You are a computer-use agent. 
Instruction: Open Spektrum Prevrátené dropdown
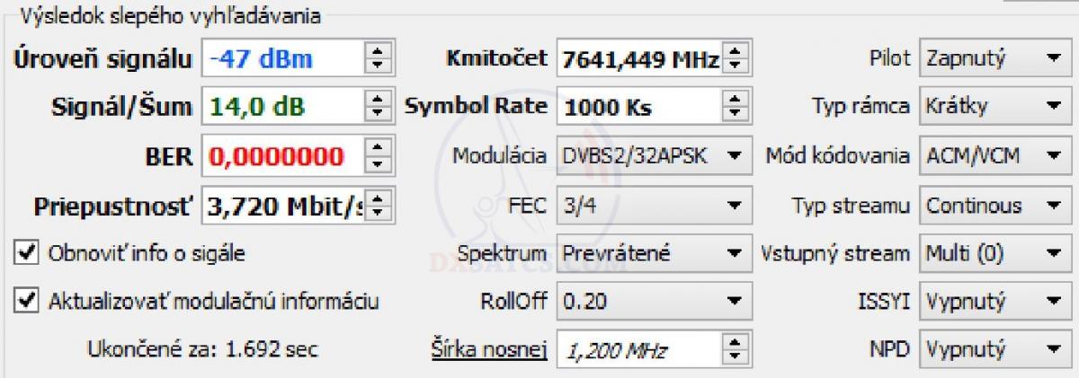click(653, 253)
